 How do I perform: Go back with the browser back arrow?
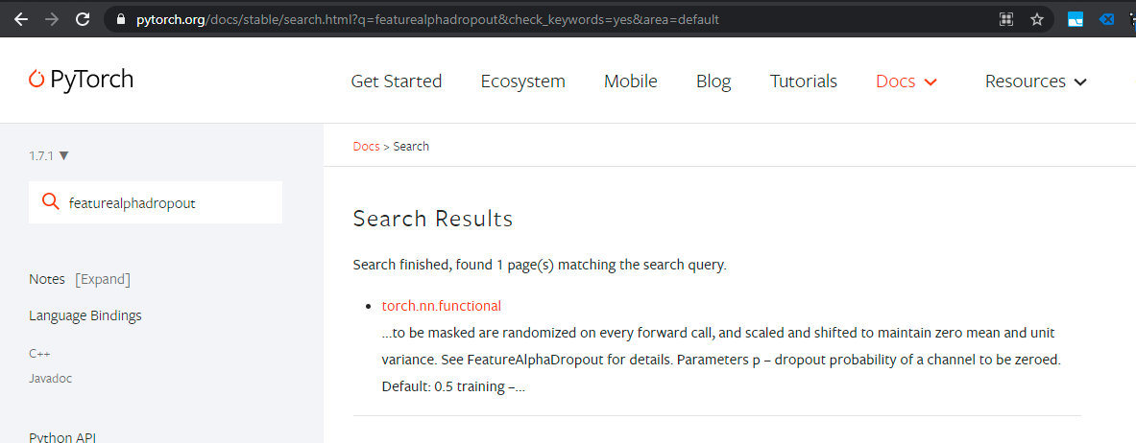point(20,19)
